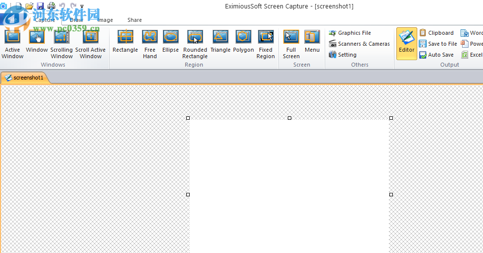Select the screenshot1 document tab
This screenshot has width=483, height=253.
coord(25,78)
